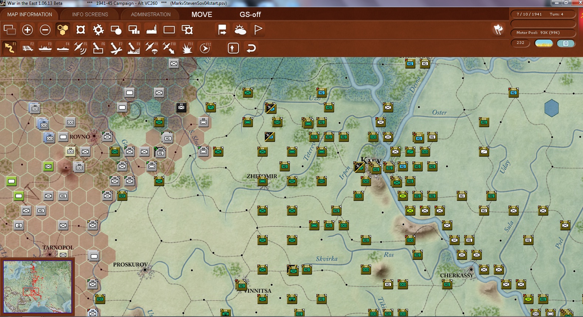The image size is (583, 317).
Task: Select the black SS unit counter east of Rovno
Action: pyautogui.click(x=181, y=107)
